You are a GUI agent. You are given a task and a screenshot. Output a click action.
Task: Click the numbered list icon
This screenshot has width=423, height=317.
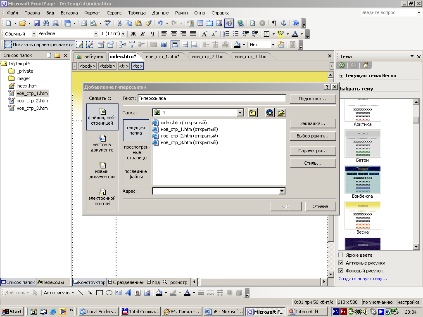(x=226, y=34)
